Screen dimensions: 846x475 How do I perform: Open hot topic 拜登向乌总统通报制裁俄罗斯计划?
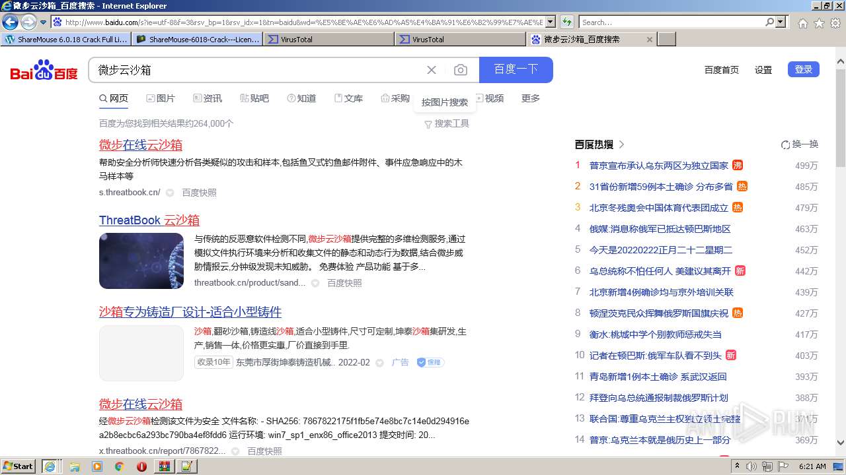point(659,398)
